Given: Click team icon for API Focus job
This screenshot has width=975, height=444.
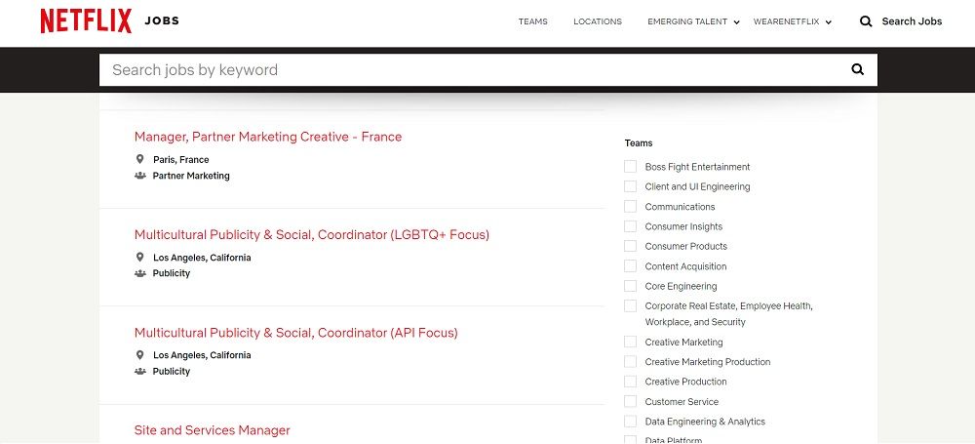Looking at the screenshot, I should point(139,371).
